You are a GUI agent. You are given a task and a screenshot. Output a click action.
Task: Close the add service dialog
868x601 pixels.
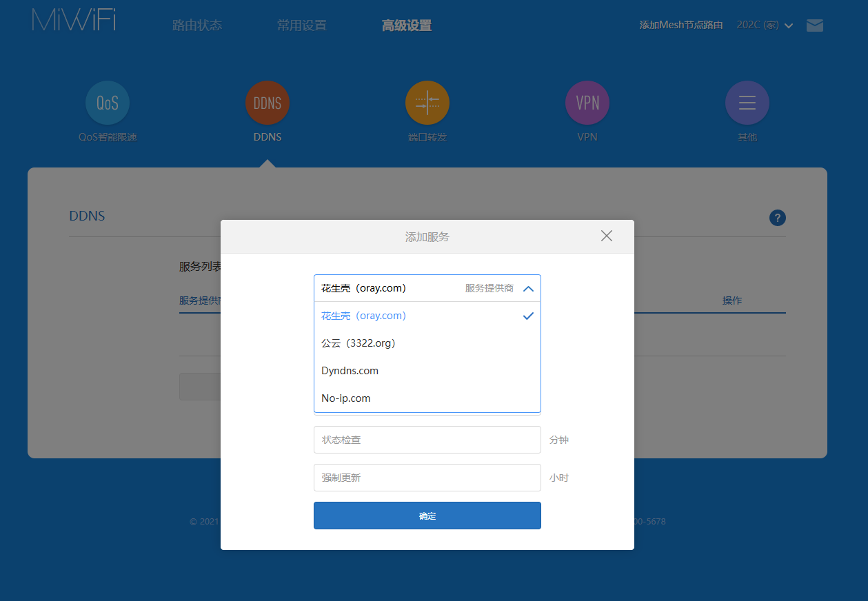tap(606, 236)
